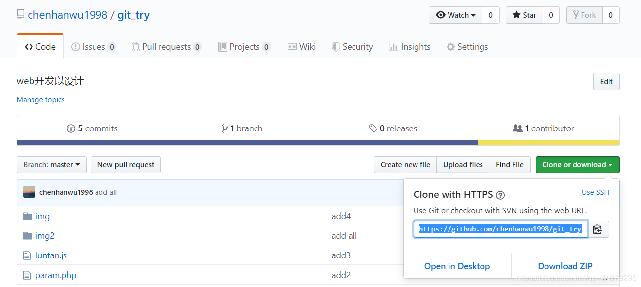
Task: Open the img folder
Action: click(x=42, y=216)
